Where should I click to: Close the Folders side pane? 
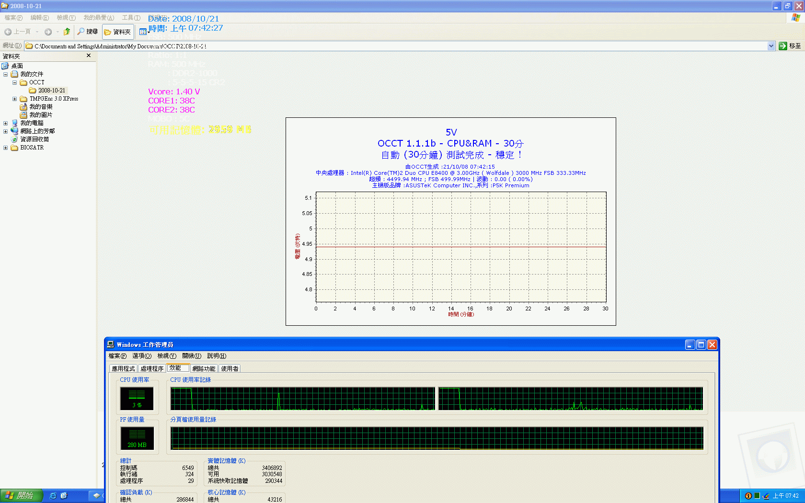point(89,56)
